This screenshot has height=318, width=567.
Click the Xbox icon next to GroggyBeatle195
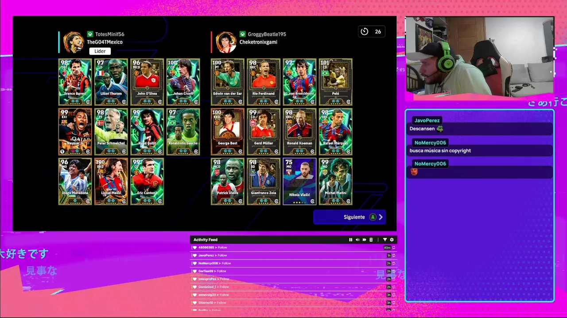[243, 34]
